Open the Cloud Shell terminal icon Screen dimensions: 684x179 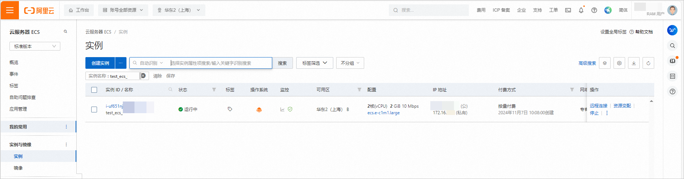pyautogui.click(x=568, y=10)
